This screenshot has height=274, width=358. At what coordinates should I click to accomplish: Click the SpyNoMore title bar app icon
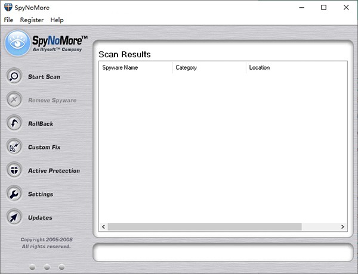point(8,7)
